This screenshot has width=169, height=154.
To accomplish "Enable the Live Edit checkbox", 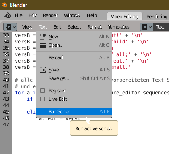I will tap(43, 99).
